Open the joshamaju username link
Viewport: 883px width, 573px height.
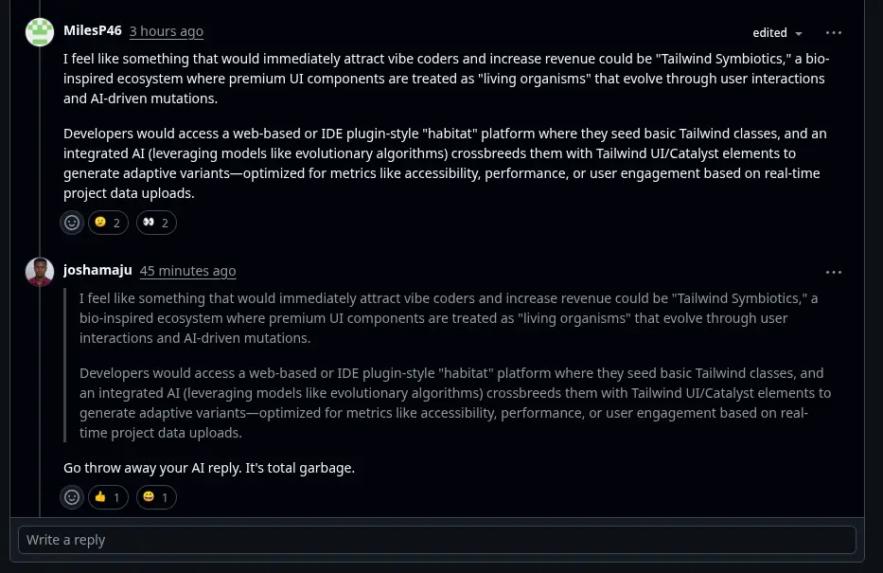[x=97, y=270]
